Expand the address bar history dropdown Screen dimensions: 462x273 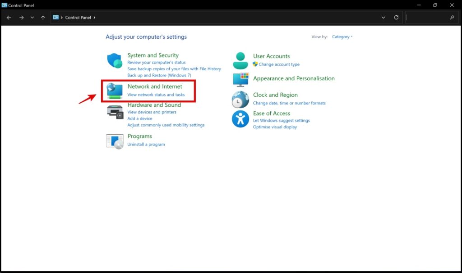383,18
